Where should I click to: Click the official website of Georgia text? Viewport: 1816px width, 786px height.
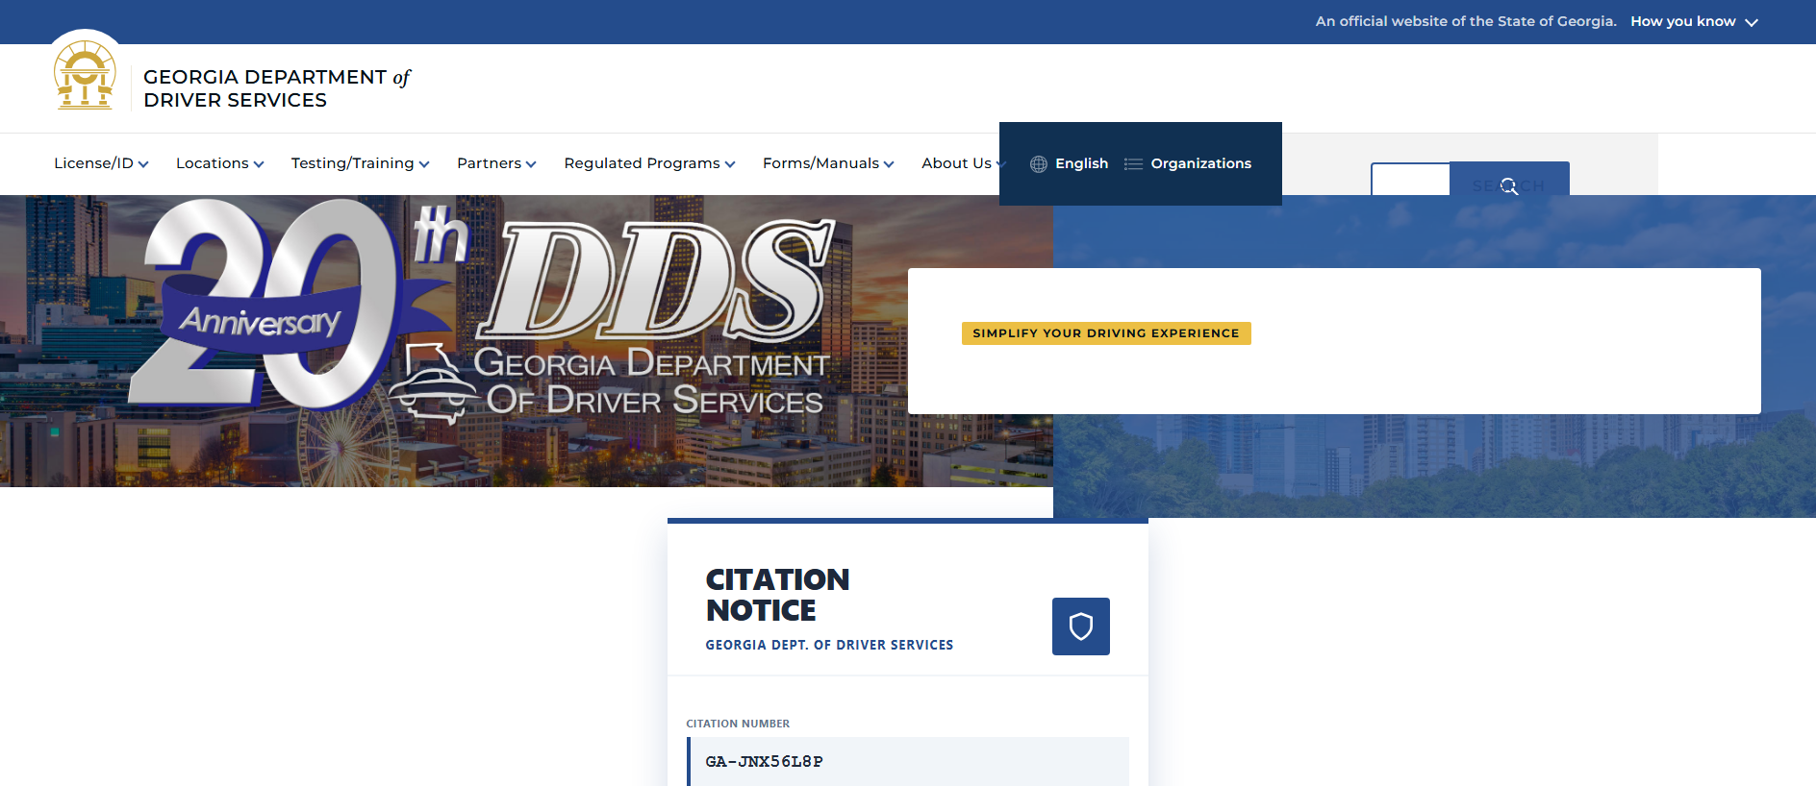(1466, 21)
